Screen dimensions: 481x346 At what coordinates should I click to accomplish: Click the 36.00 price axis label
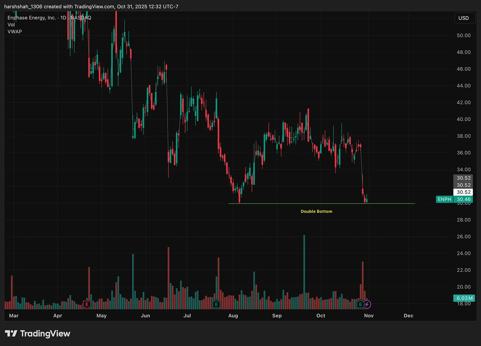tap(463, 152)
